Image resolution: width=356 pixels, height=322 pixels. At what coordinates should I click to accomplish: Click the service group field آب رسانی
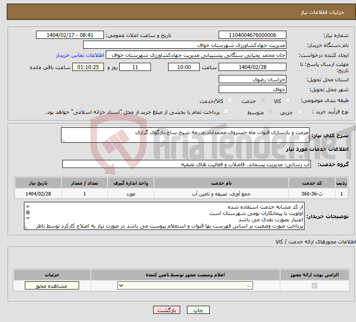click(187, 164)
